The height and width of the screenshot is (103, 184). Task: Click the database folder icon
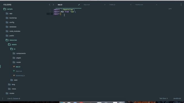tap(7, 27)
